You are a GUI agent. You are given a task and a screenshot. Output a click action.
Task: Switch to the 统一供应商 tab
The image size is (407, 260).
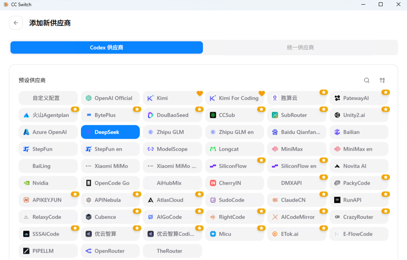tap(301, 48)
